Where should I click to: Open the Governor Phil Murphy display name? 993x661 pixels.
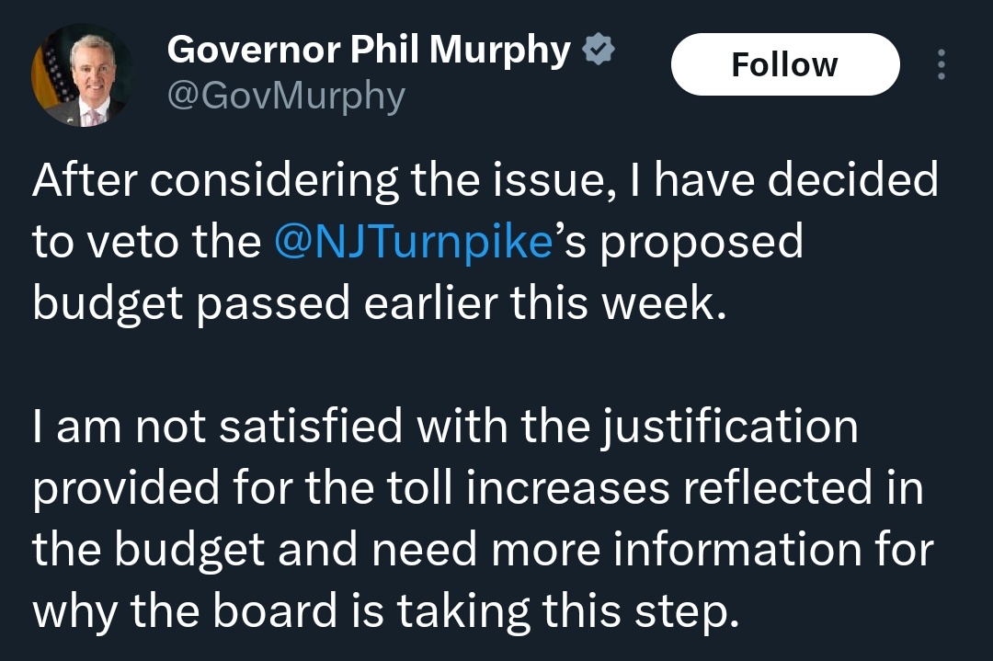pyautogui.click(x=369, y=51)
